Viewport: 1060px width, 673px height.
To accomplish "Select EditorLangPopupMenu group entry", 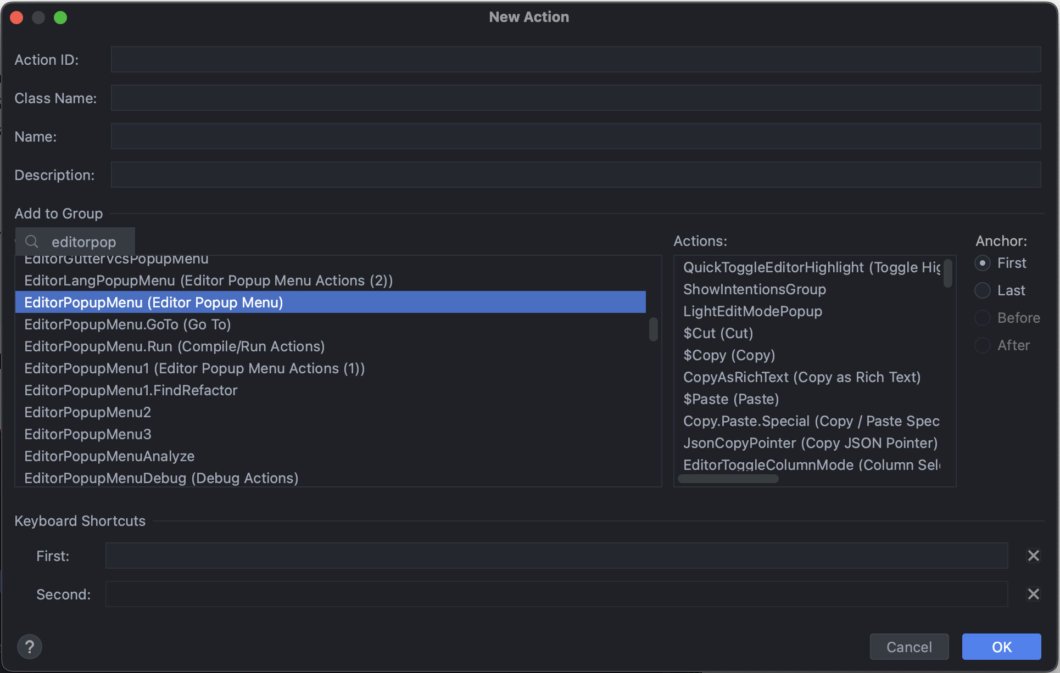I will click(208, 281).
